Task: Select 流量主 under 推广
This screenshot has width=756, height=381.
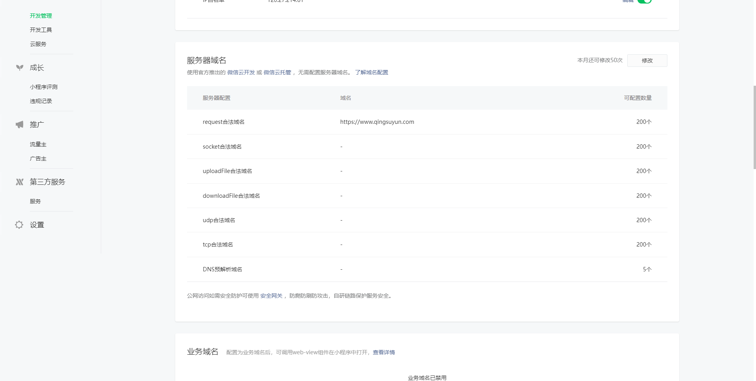Action: pos(38,144)
